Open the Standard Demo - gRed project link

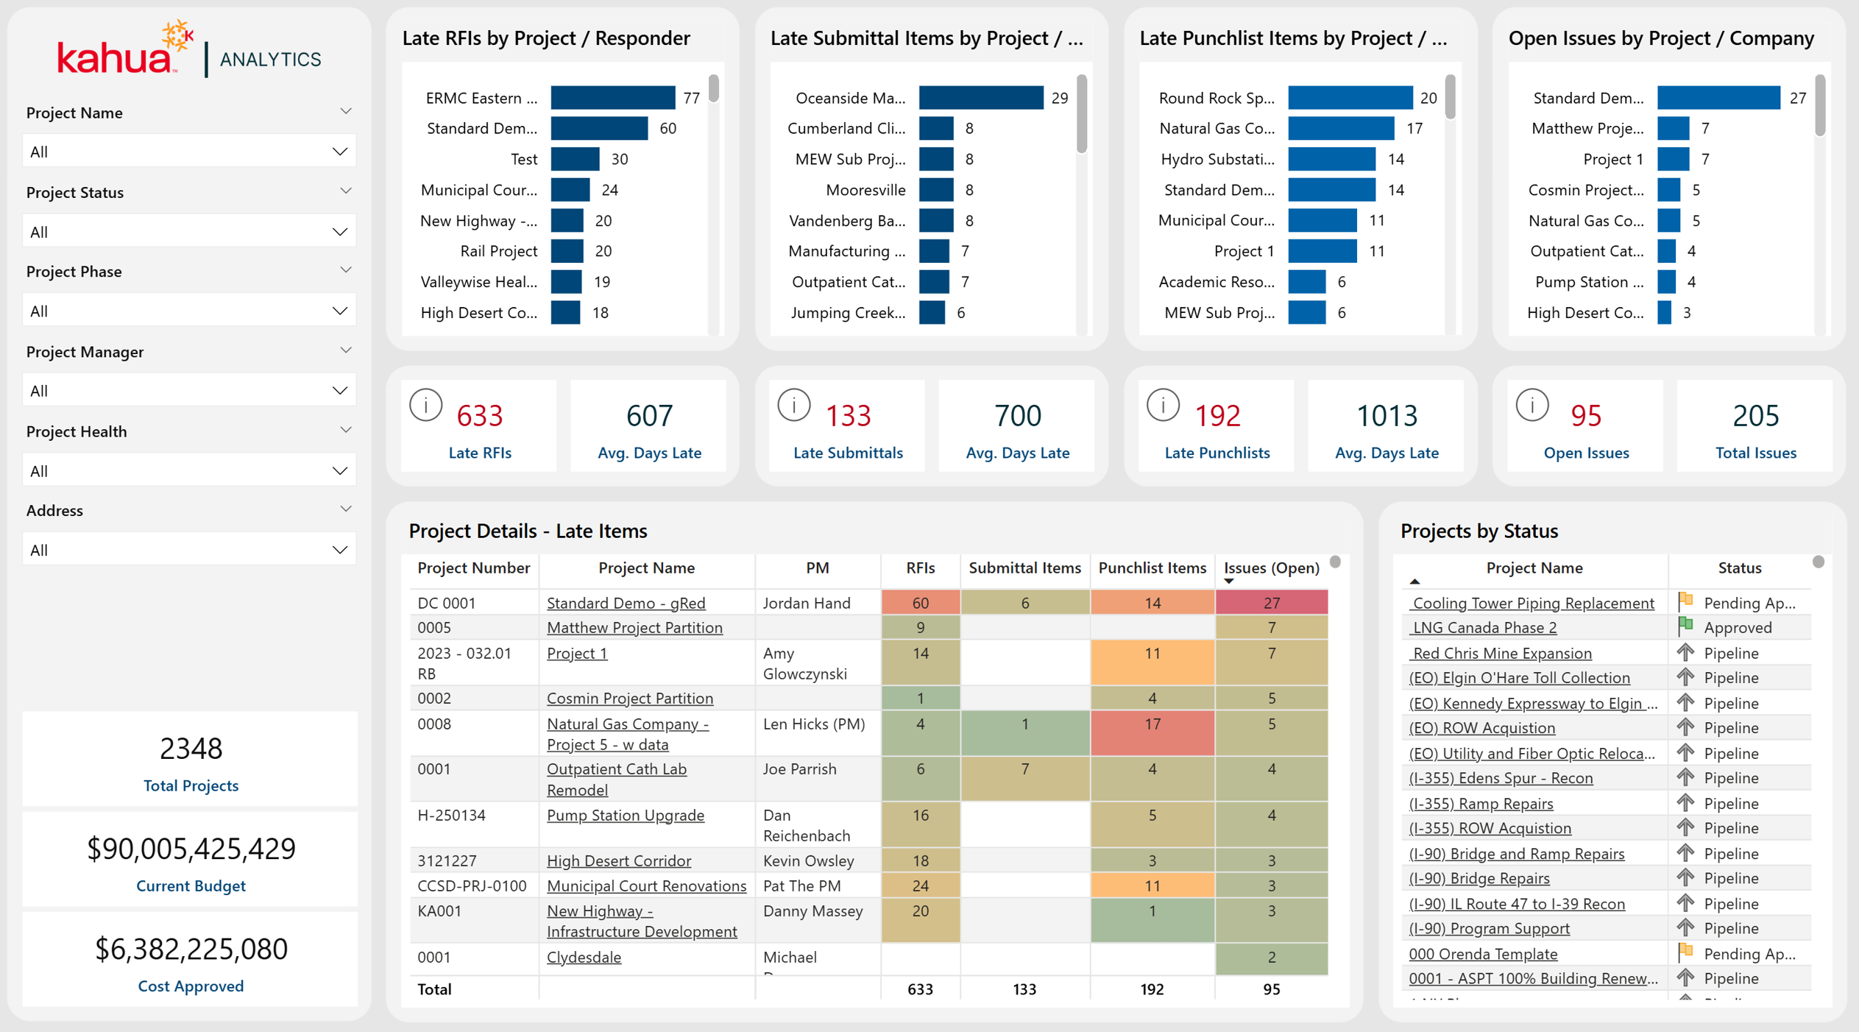[626, 603]
